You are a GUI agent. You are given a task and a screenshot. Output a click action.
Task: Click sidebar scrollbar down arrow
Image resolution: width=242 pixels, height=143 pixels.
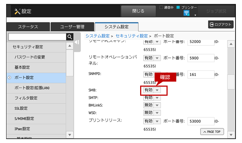(x=70, y=135)
